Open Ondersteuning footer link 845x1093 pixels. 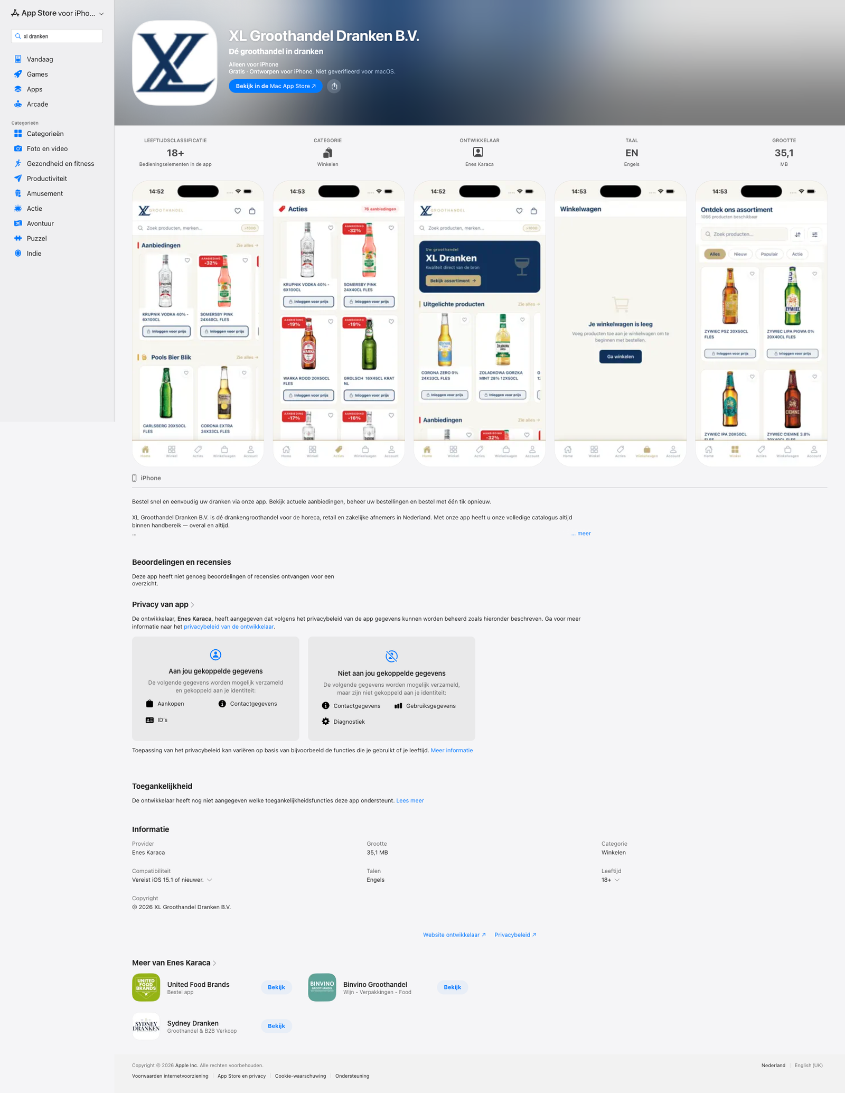(352, 1076)
